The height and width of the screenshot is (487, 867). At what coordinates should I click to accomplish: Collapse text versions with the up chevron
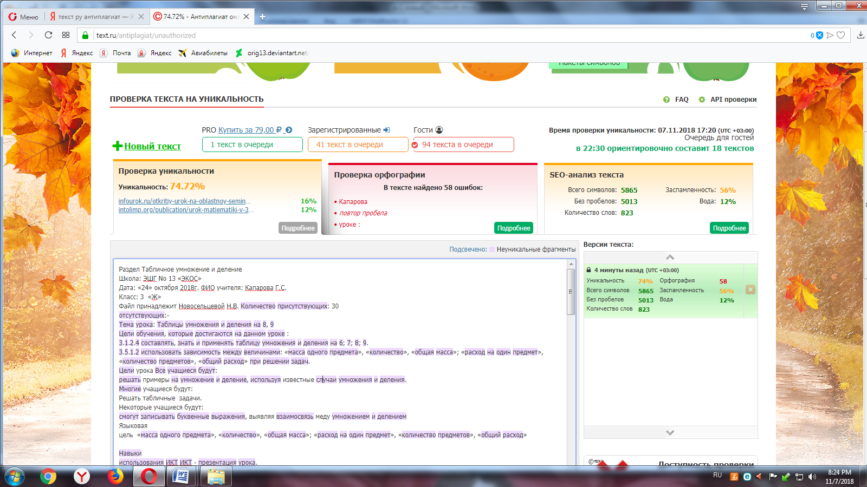670,258
